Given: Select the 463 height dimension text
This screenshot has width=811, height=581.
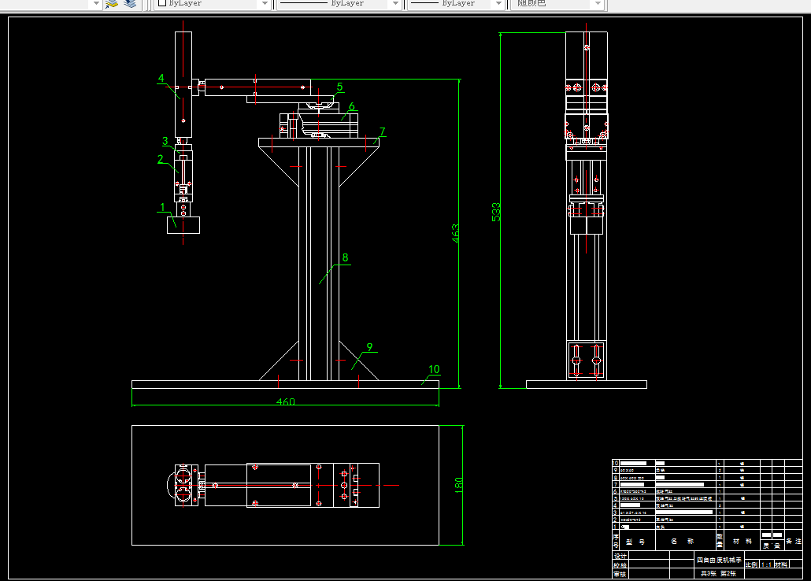Looking at the screenshot, I should coord(455,233).
